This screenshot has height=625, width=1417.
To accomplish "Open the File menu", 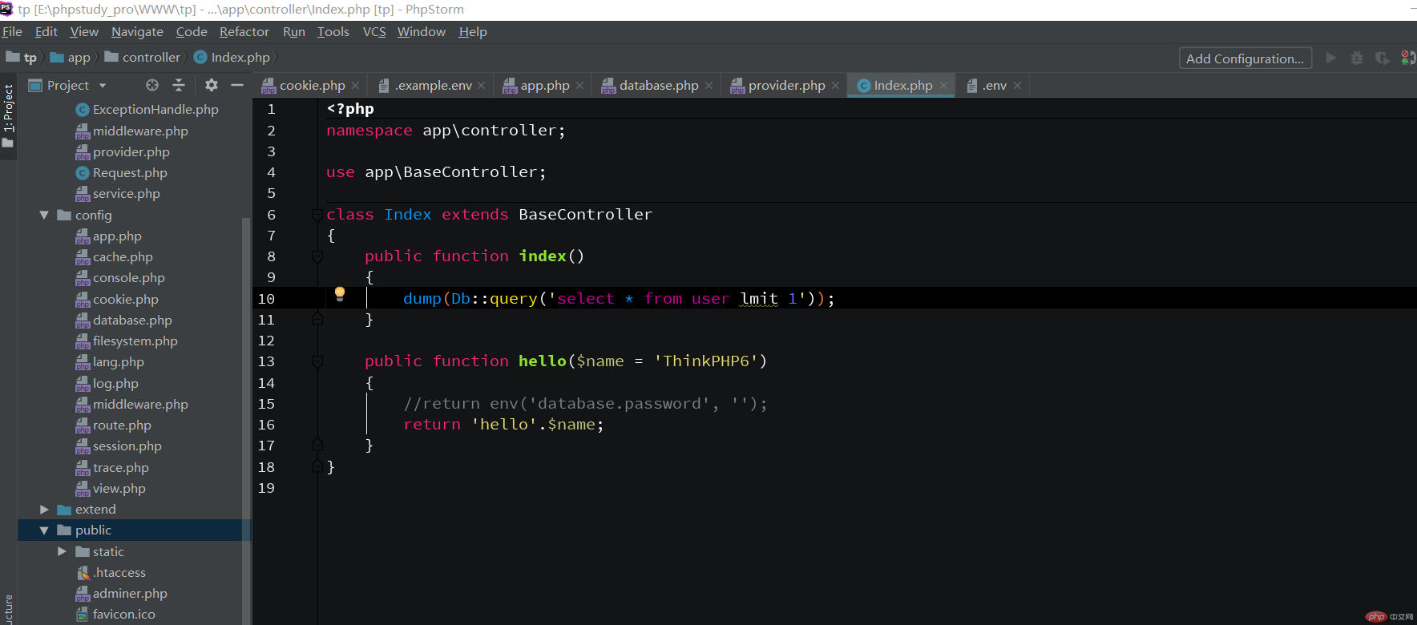I will point(12,32).
